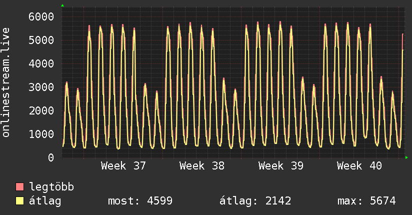This screenshot has height=215, width=412.
Task: Select the Week 38 axis label
Action: 202,166
